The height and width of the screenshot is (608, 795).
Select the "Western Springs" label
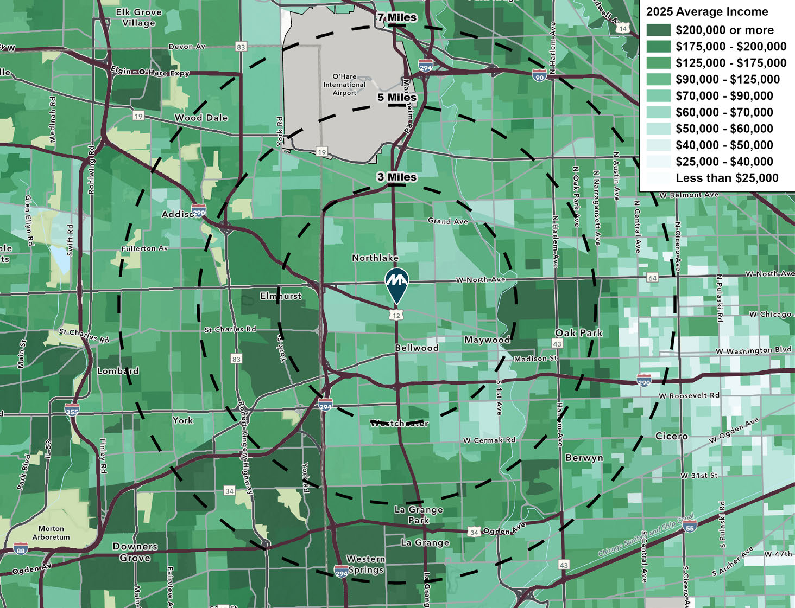pyautogui.click(x=366, y=564)
